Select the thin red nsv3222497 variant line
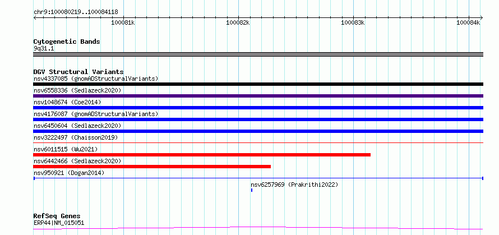 [x=258, y=142]
